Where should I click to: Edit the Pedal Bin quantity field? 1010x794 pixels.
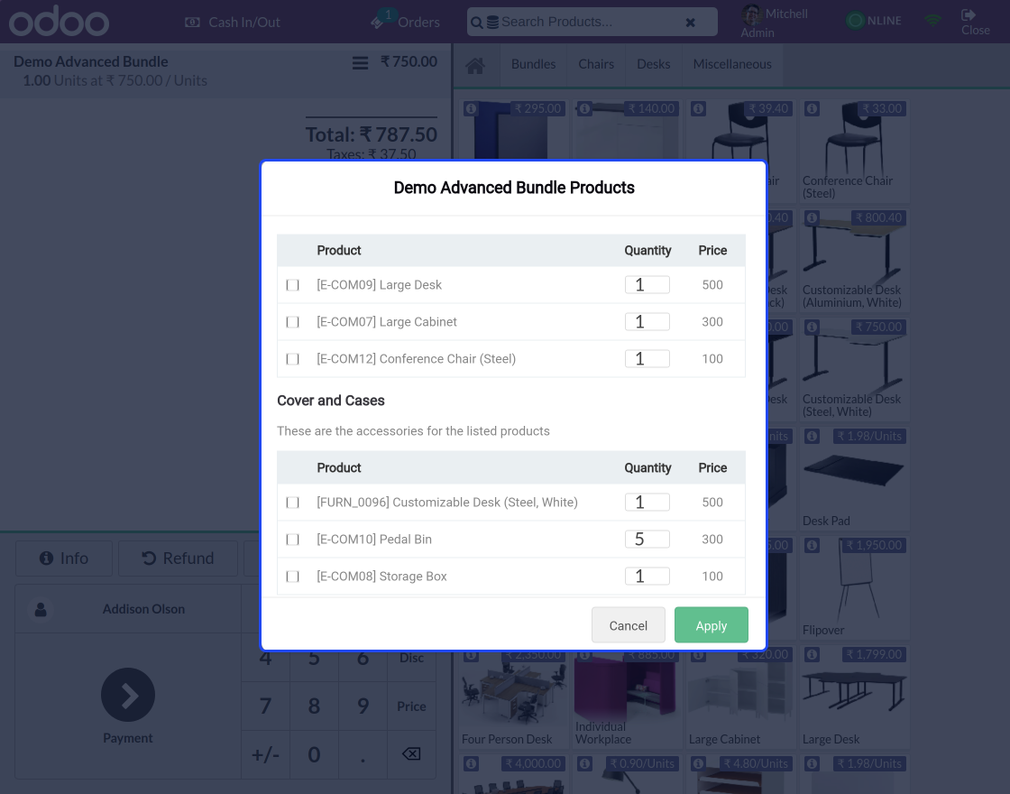pos(647,540)
